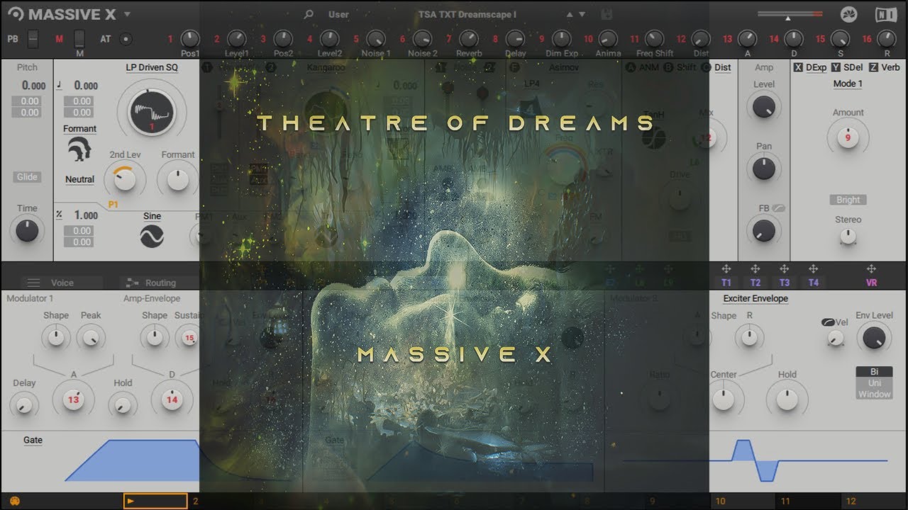This screenshot has height=510, width=908.
Task: Click the active performer play slot
Action: [x=155, y=501]
